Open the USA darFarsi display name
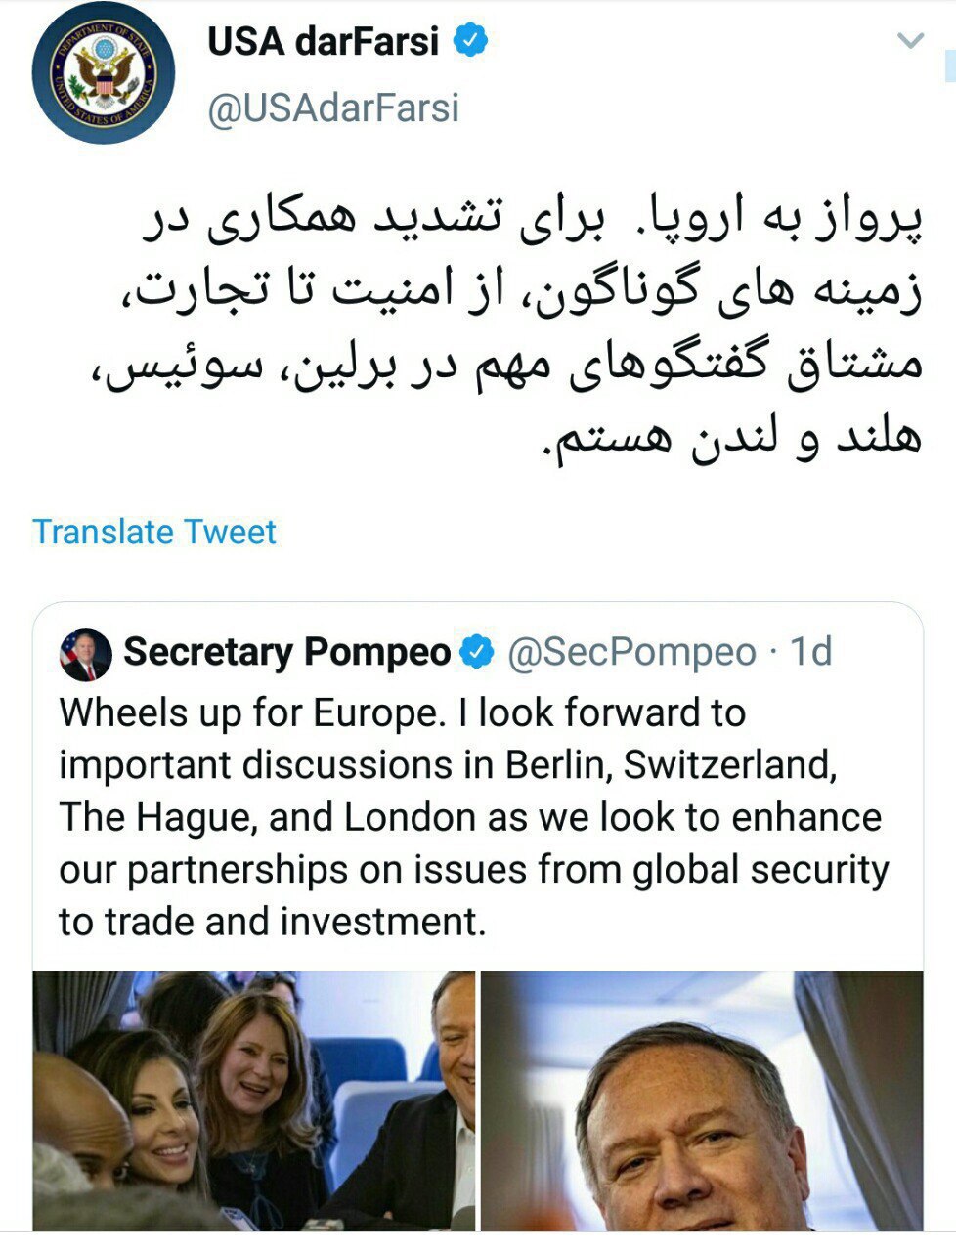The height and width of the screenshot is (1251, 956). click(x=323, y=42)
